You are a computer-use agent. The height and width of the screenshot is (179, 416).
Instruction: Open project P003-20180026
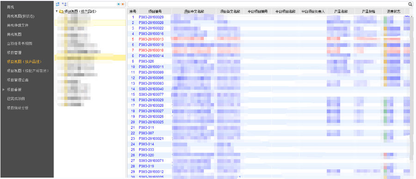coord(151,117)
